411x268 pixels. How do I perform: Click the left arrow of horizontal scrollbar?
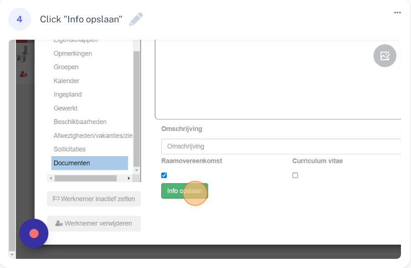point(51,179)
